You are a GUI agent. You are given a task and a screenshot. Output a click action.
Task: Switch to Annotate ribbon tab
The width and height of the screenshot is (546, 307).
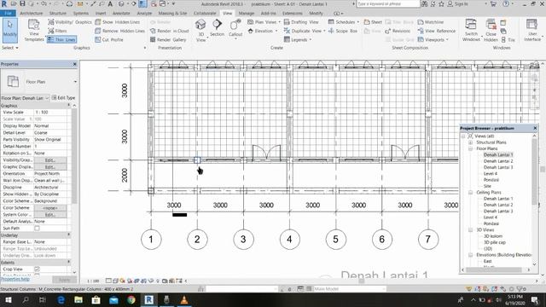tap(121, 14)
